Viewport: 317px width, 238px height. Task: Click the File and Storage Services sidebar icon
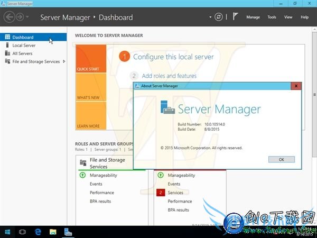click(7, 61)
